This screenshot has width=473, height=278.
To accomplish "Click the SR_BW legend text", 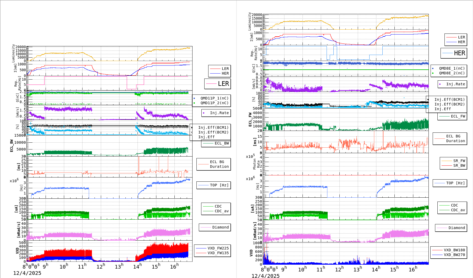I will (459, 165).
